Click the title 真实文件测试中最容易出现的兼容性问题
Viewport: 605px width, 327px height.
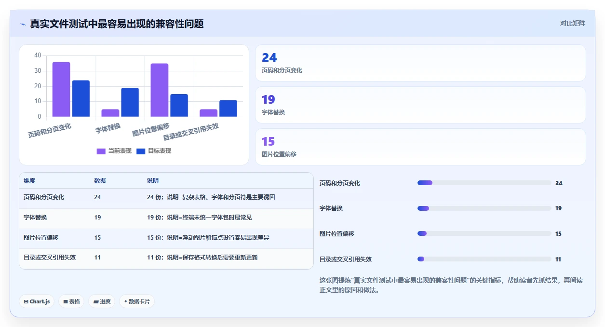pyautogui.click(x=117, y=24)
